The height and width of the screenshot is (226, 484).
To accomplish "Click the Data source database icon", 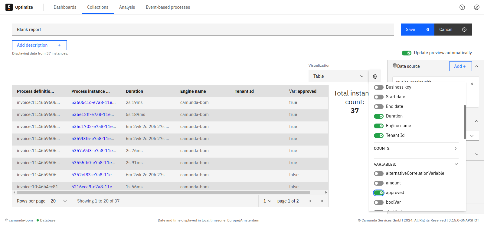I will tap(395, 66).
